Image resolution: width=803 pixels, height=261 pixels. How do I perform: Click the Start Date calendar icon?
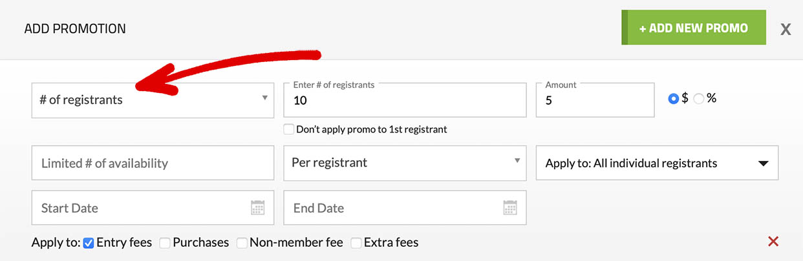point(257,208)
